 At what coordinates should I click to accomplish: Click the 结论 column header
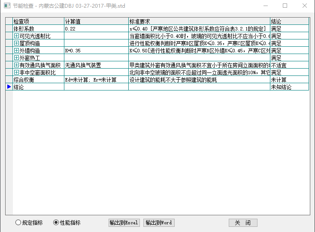289,21
